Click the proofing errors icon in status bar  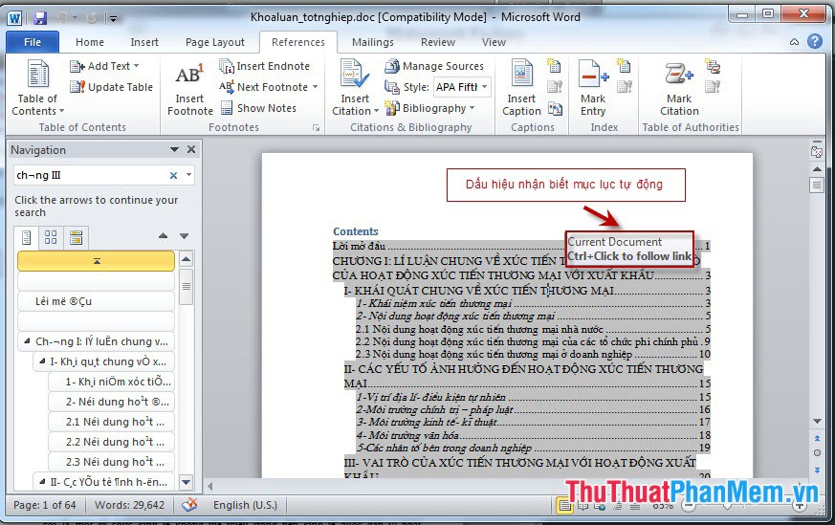pos(189,504)
